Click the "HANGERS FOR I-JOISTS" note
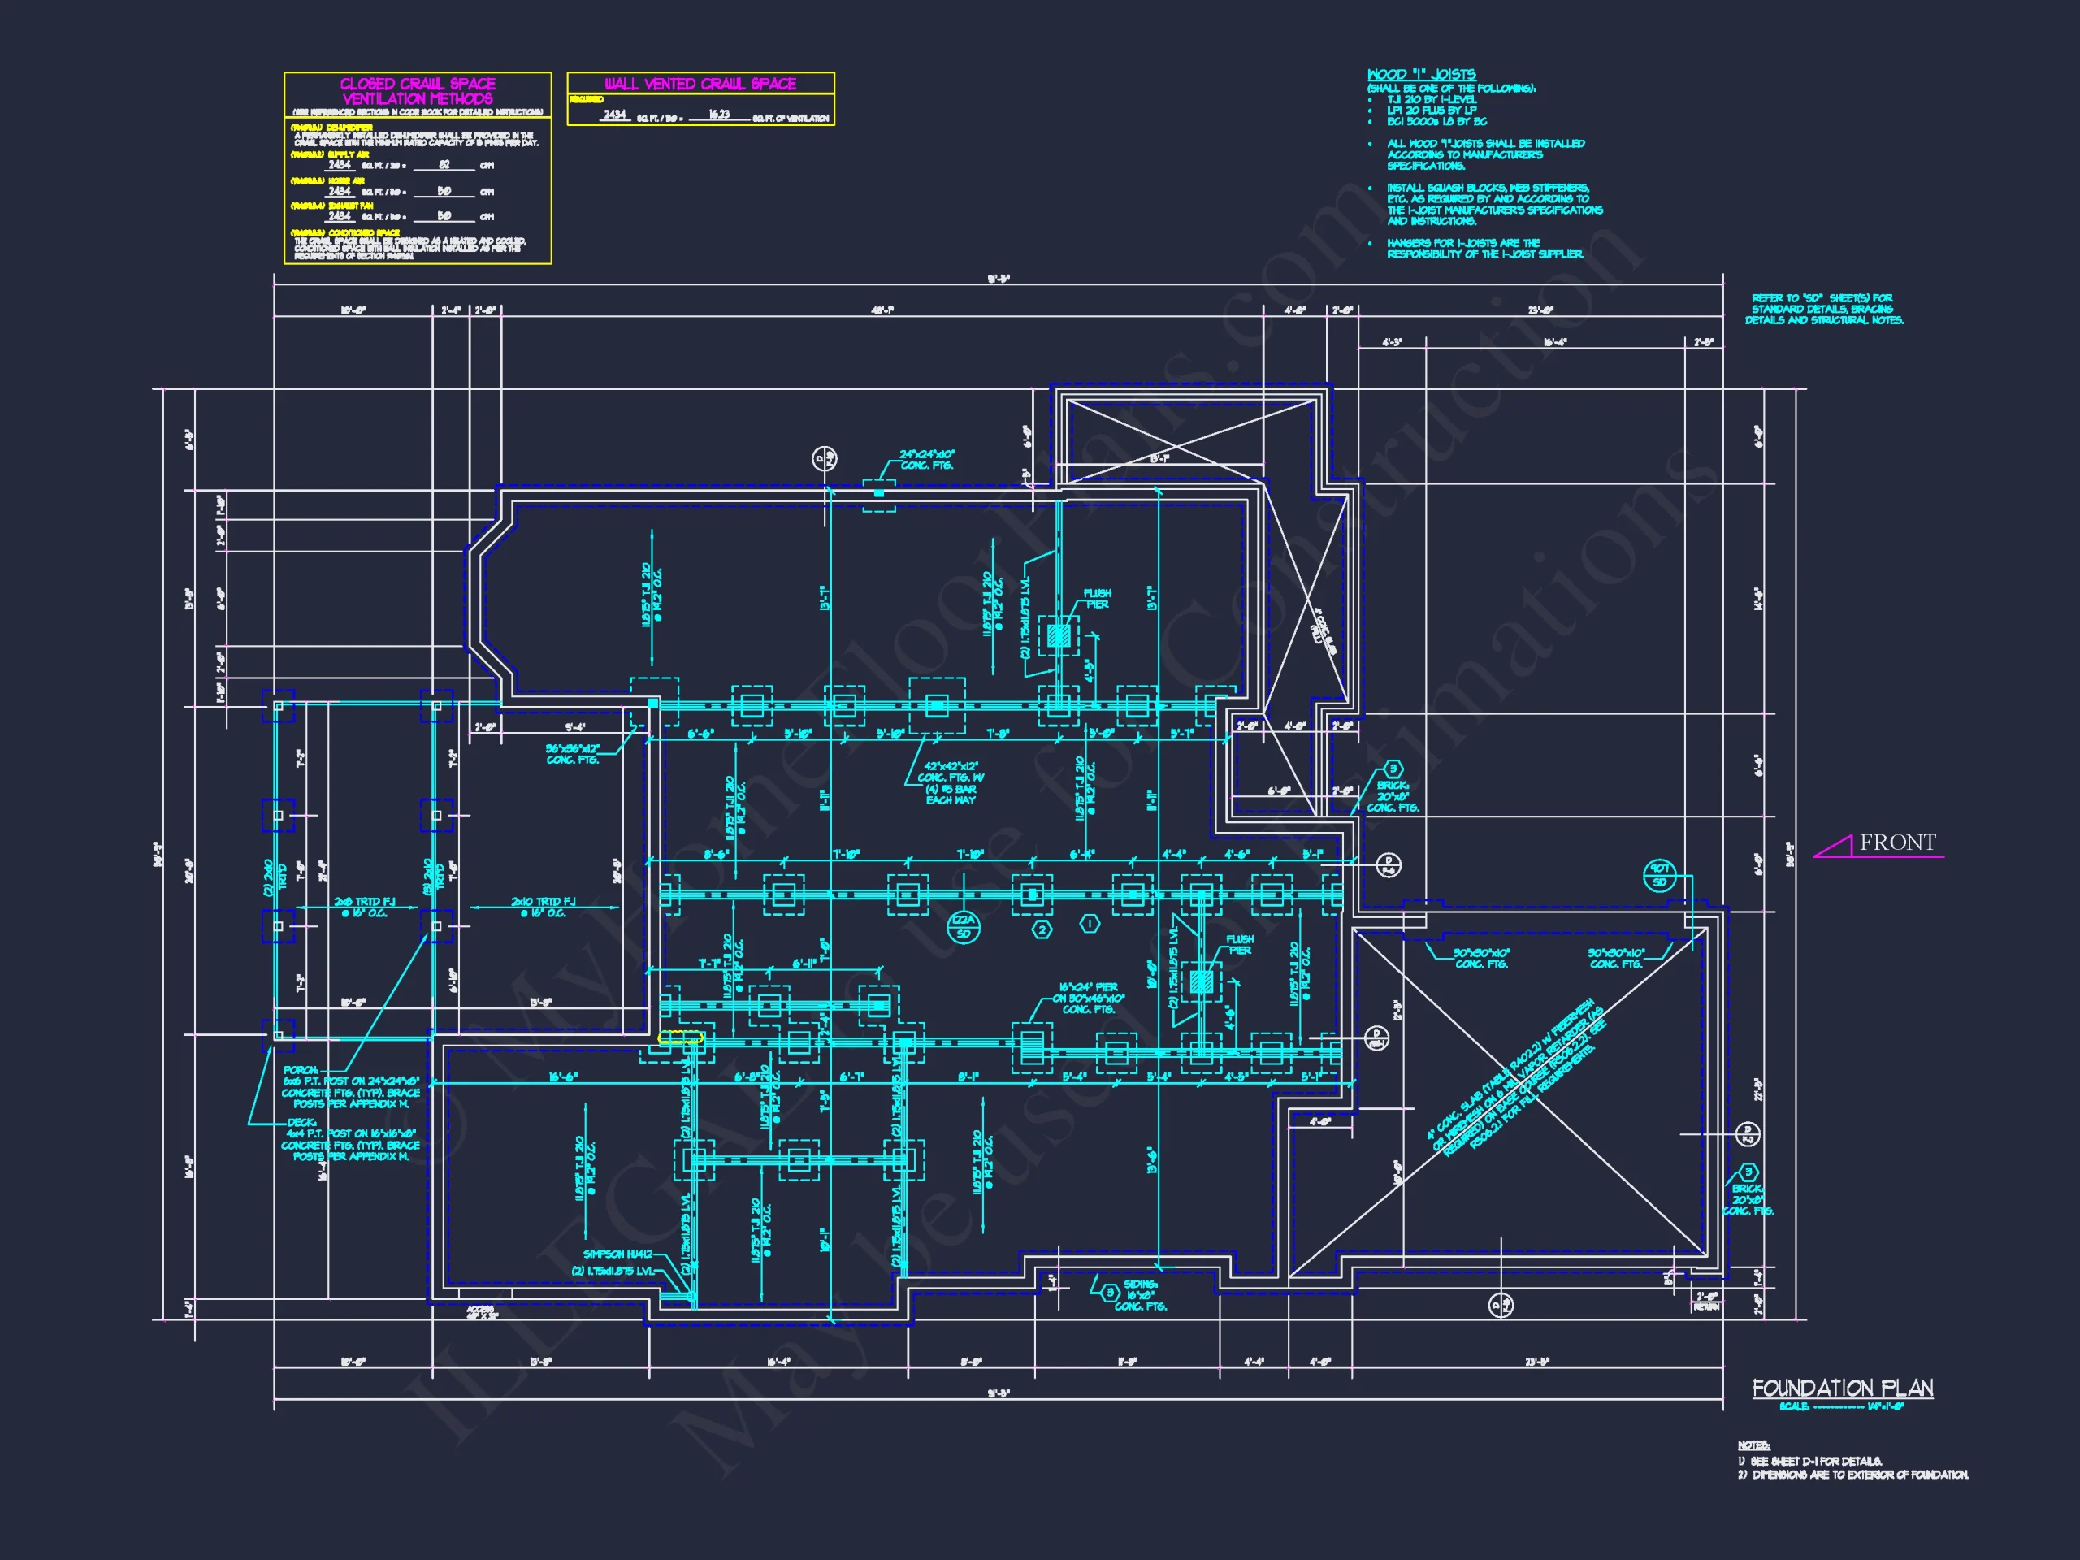This screenshot has height=1560, width=2080. pyautogui.click(x=1484, y=249)
